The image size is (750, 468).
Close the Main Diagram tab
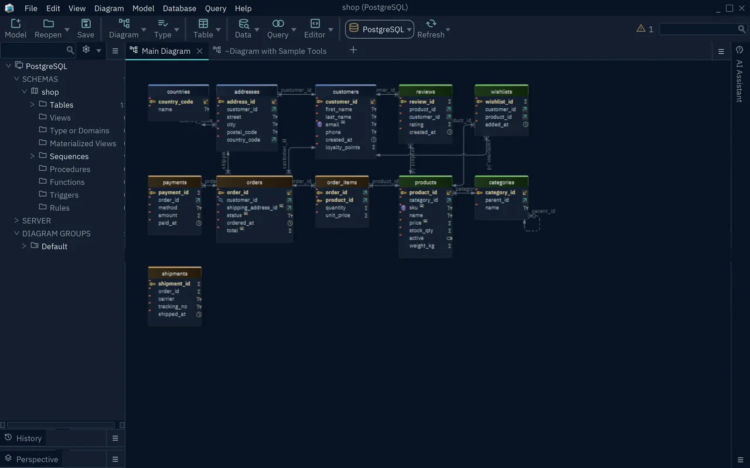point(199,51)
